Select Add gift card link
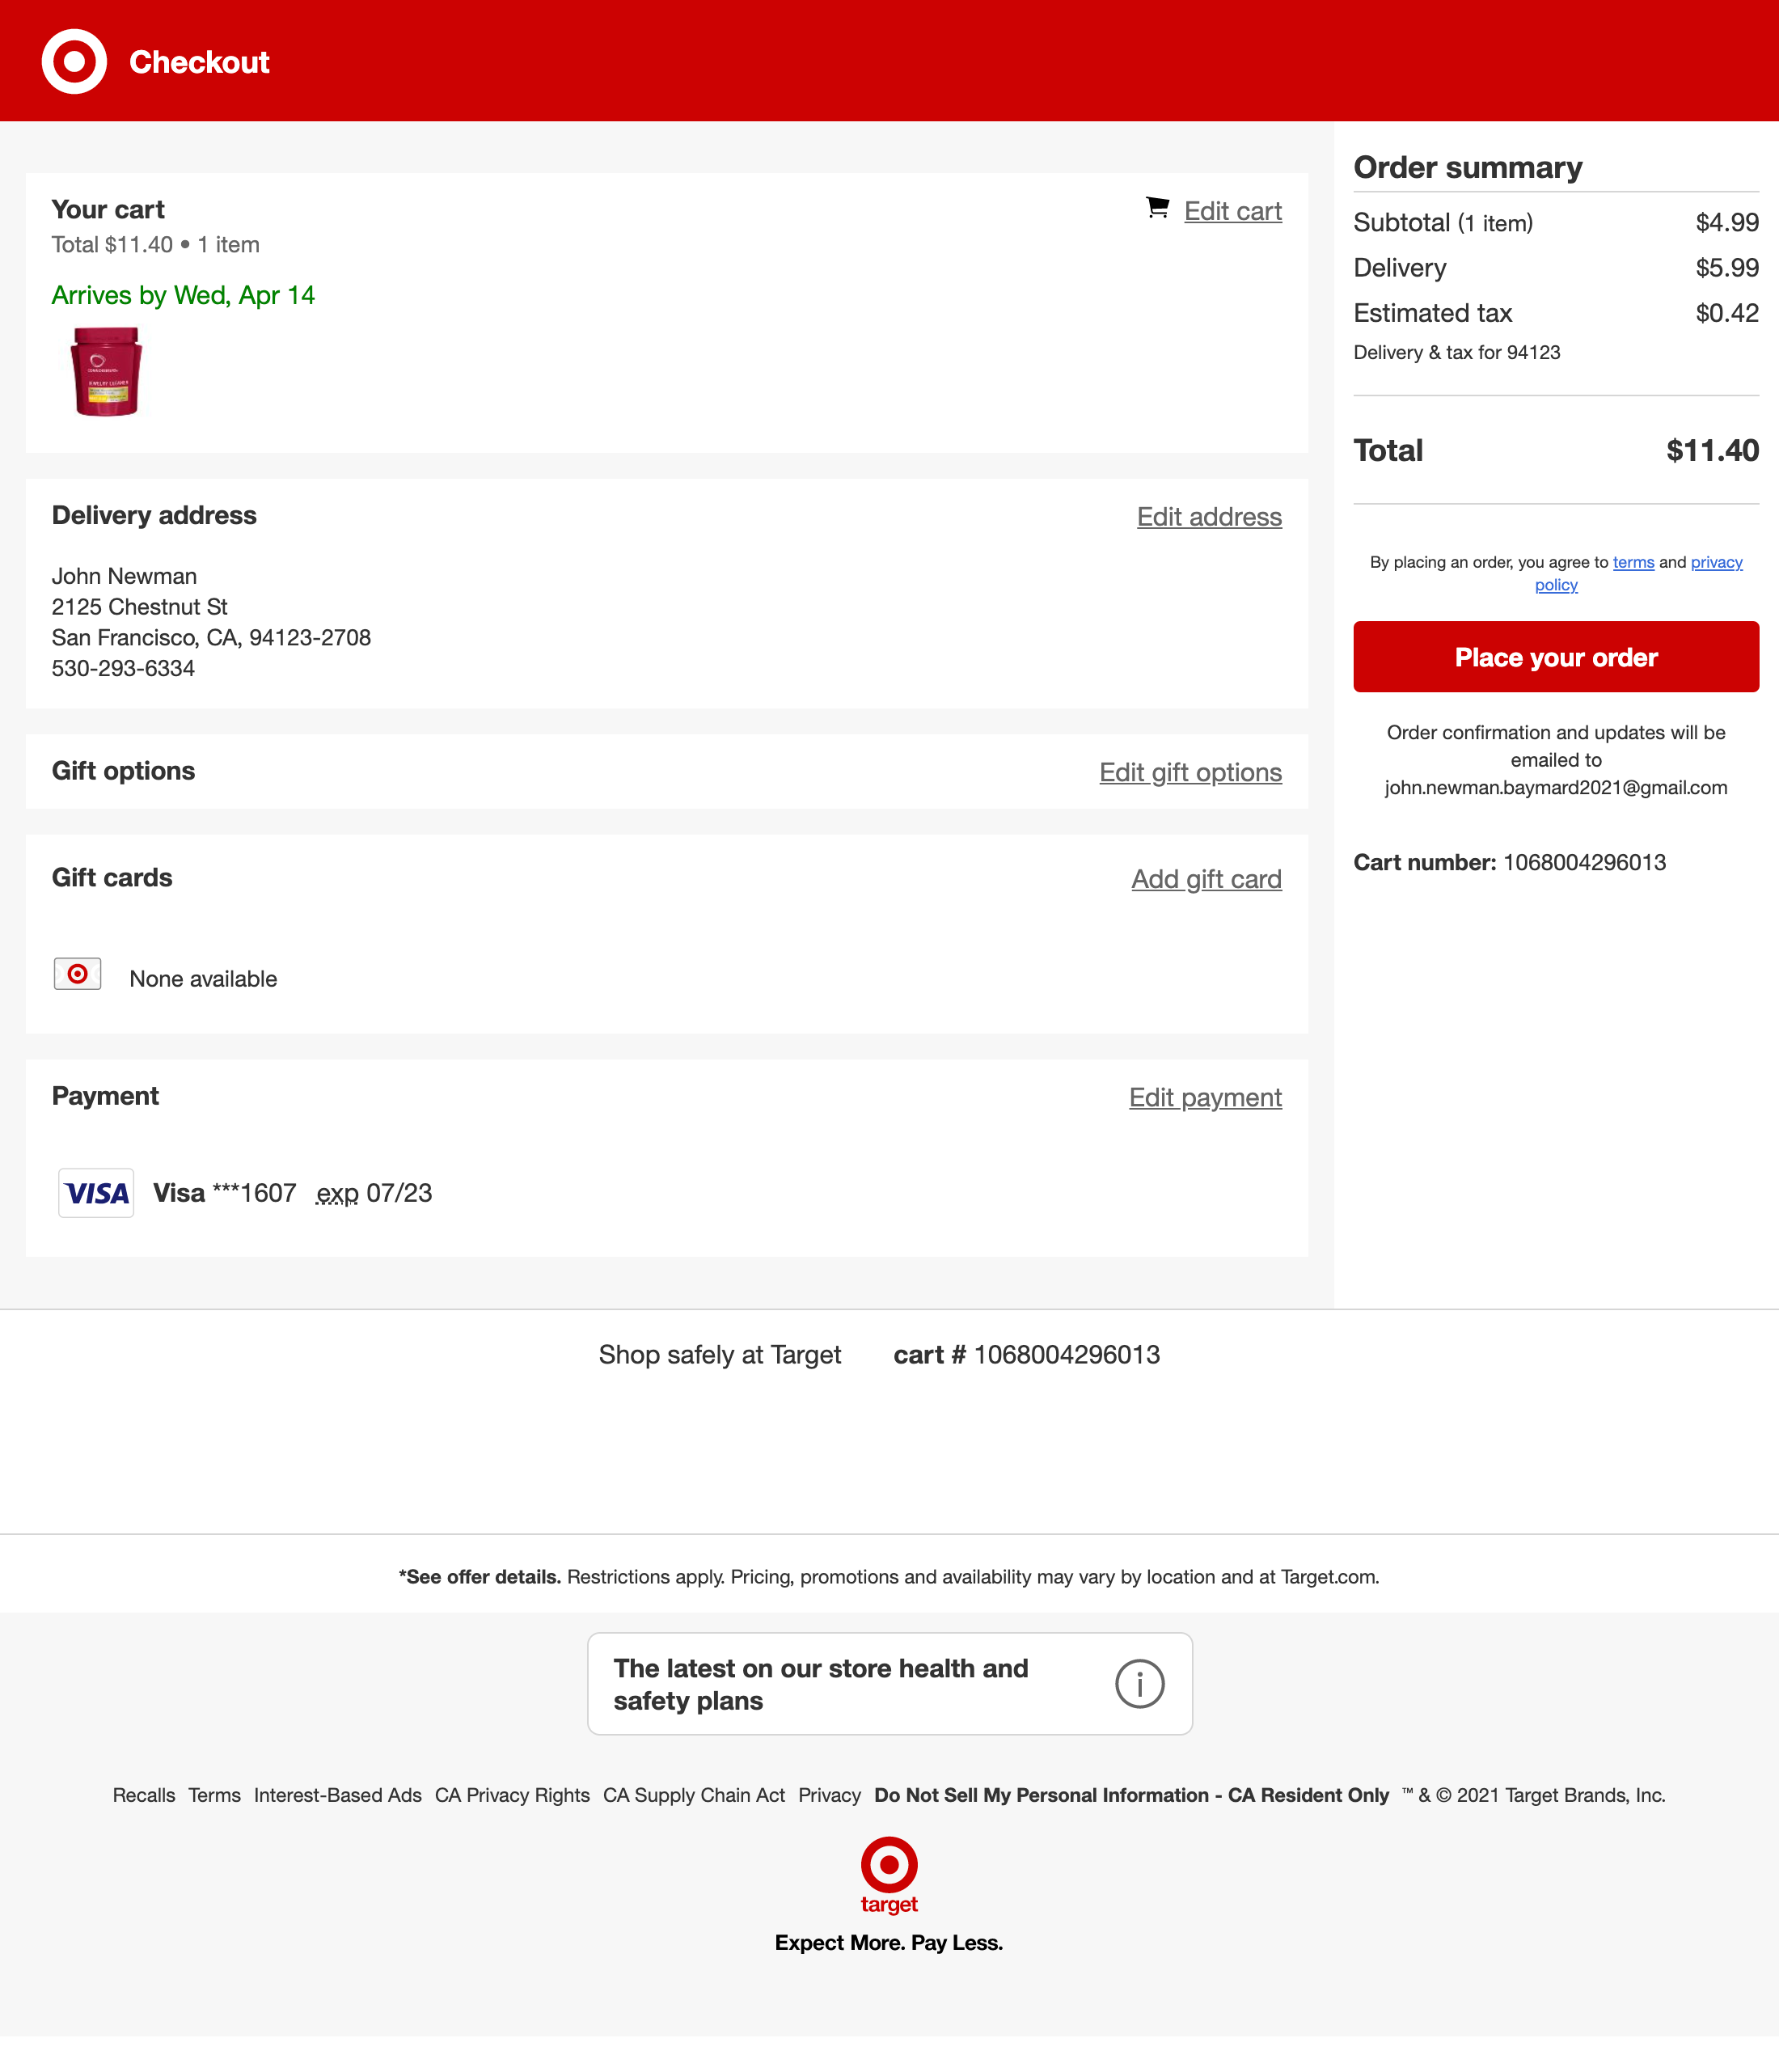 tap(1206, 879)
